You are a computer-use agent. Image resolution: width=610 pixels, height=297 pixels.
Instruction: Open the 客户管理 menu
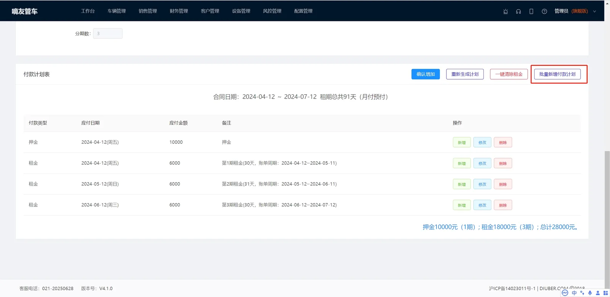point(210,11)
